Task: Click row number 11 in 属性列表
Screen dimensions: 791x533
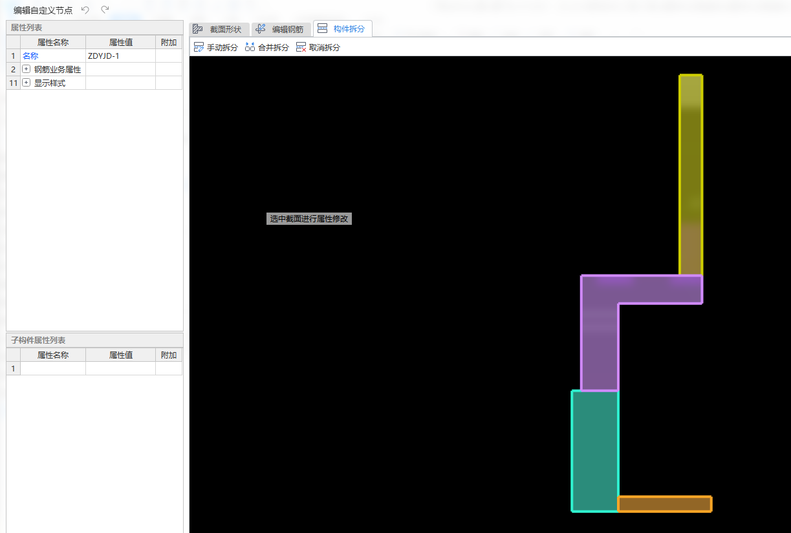Action: tap(13, 83)
